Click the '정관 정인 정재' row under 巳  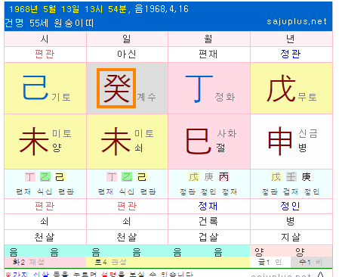[x=208, y=191]
